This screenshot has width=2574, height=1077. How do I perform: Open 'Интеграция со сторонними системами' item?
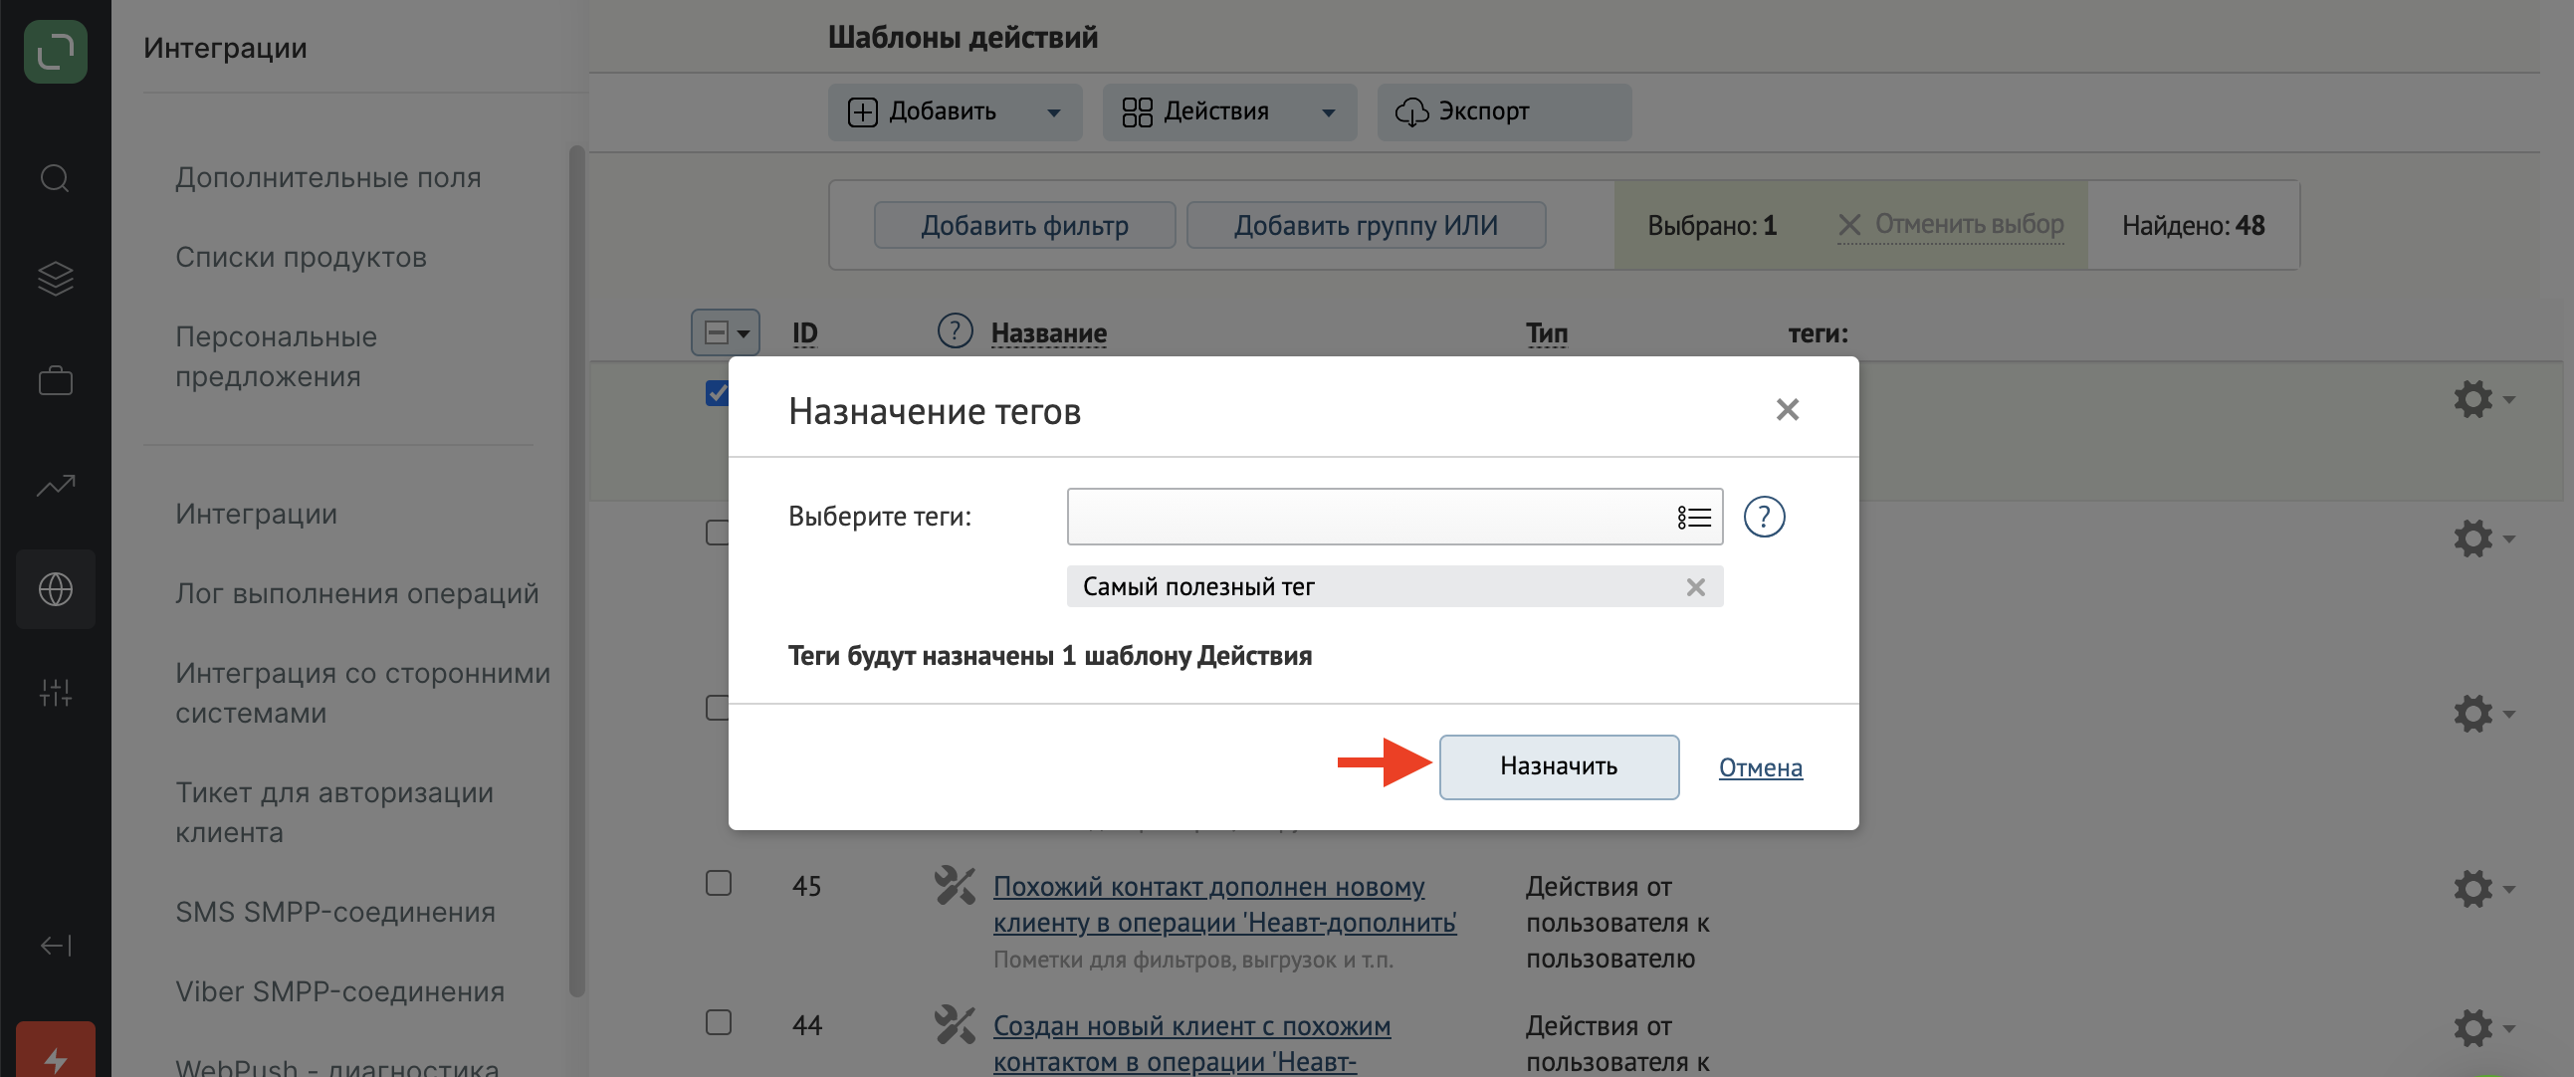point(362,693)
